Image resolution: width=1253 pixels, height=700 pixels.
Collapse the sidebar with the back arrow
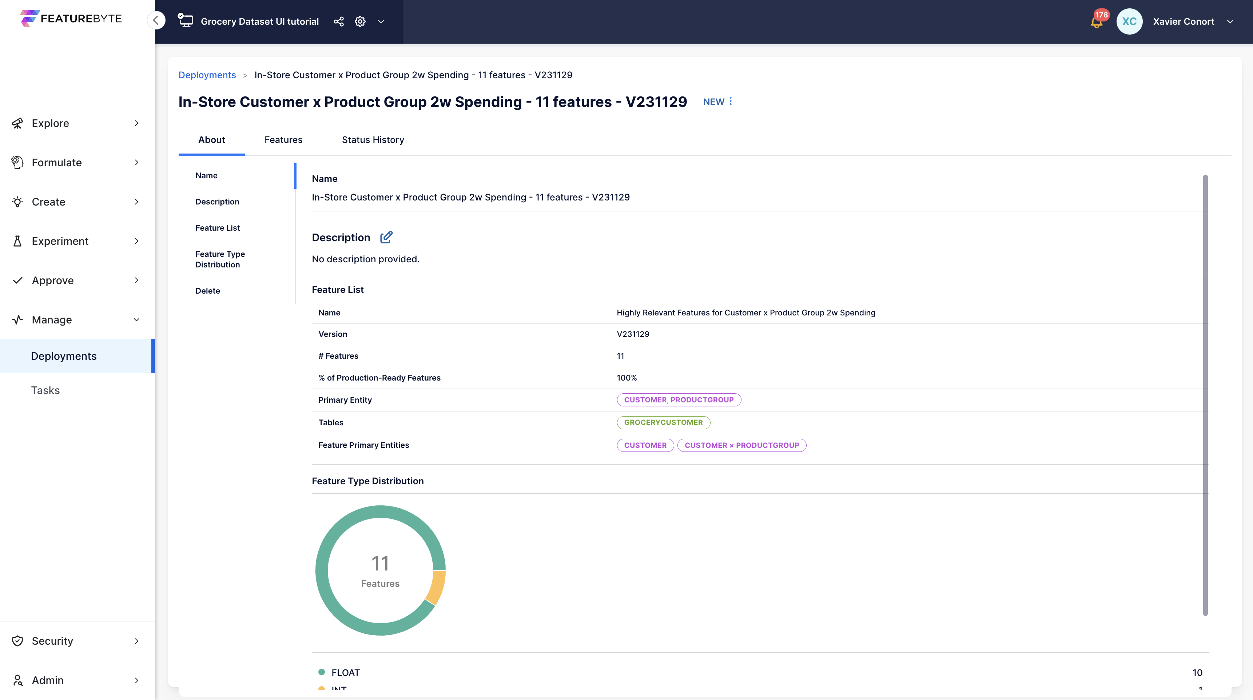pos(156,20)
